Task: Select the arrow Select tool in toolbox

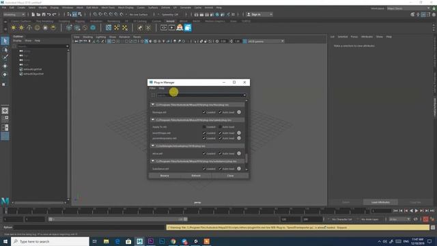Action: coord(5,41)
